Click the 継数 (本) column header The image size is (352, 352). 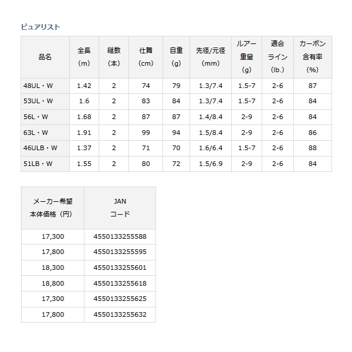[114, 57]
